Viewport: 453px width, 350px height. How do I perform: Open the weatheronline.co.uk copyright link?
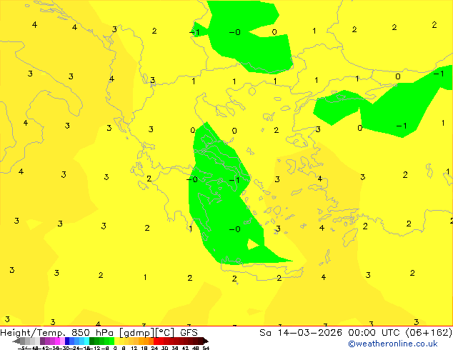(393, 344)
